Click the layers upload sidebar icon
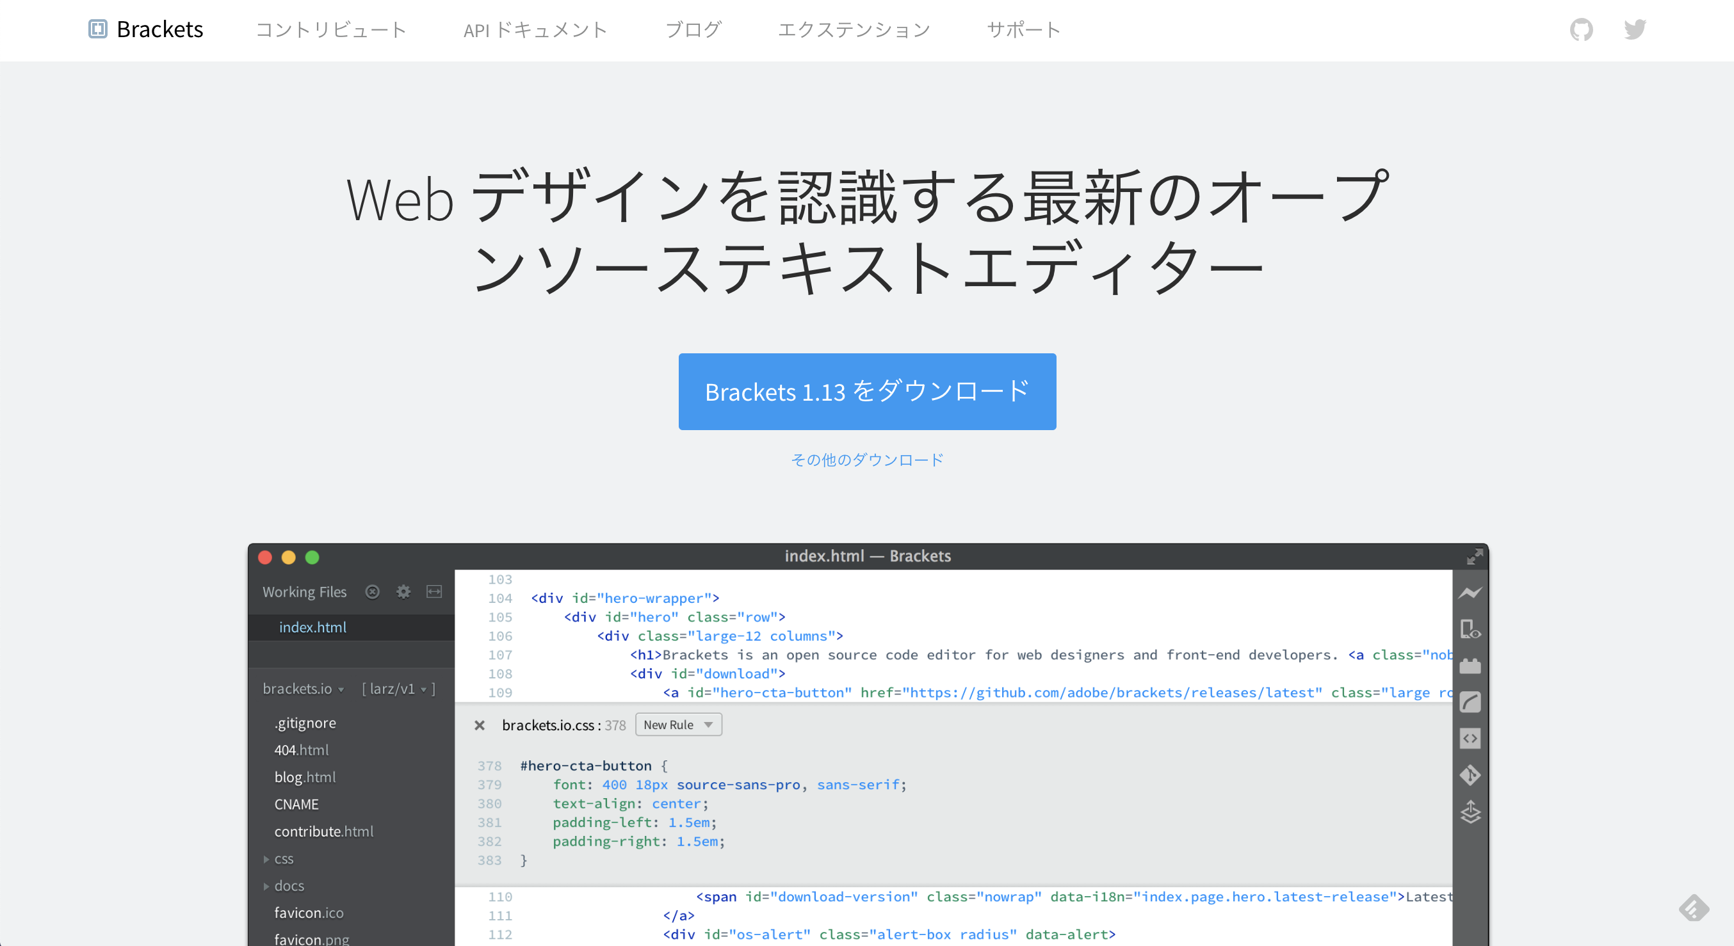 tap(1470, 812)
